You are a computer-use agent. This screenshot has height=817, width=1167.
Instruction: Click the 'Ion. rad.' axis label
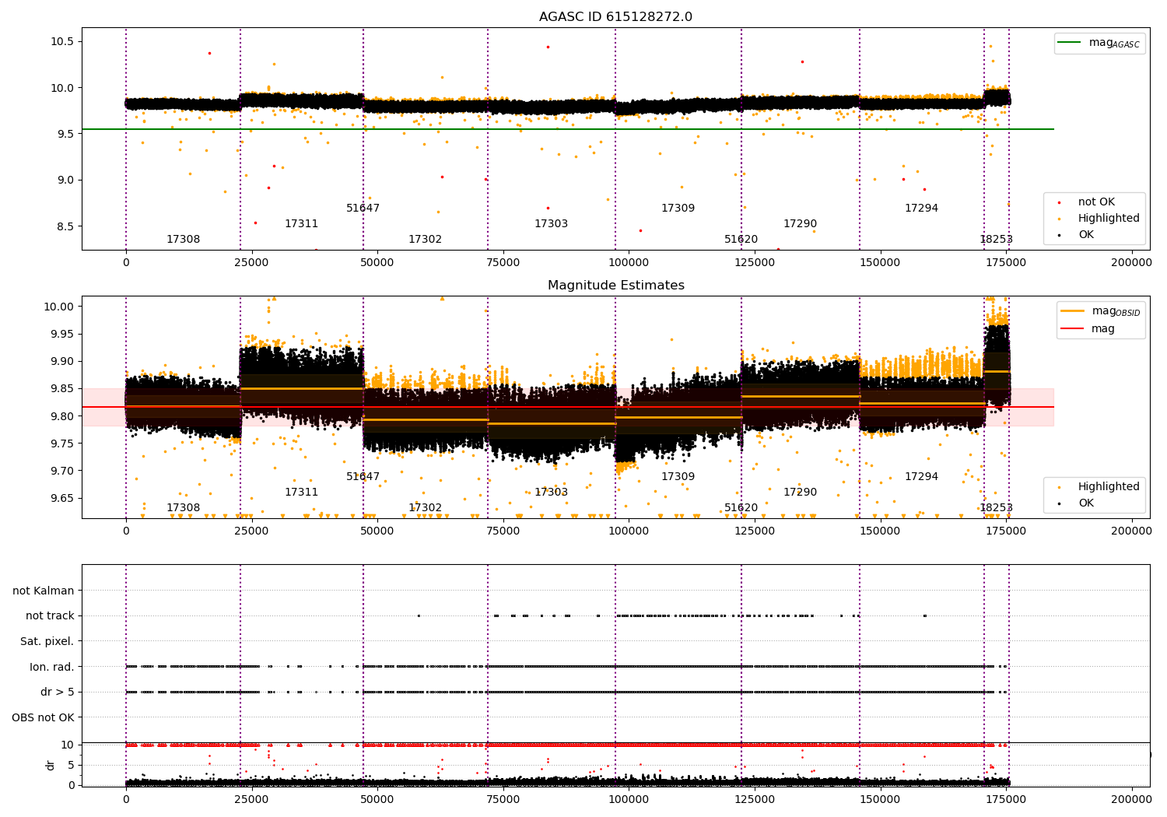[x=52, y=667]
